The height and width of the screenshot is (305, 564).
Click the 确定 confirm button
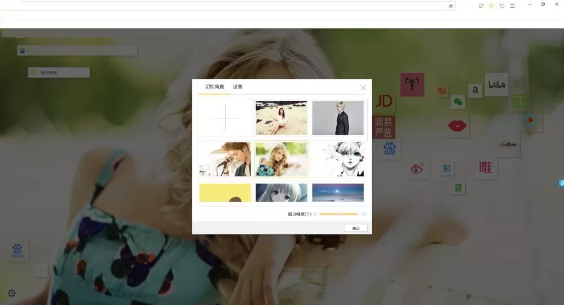tap(356, 228)
